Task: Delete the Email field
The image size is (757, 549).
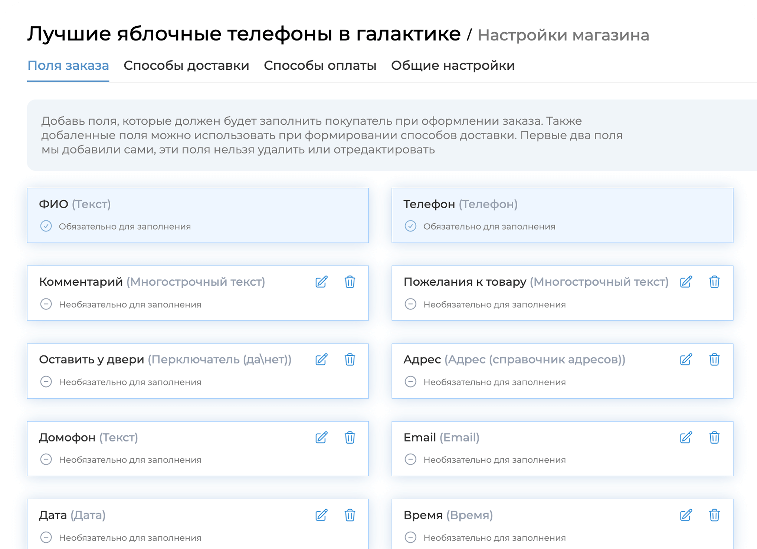Action: coord(714,437)
